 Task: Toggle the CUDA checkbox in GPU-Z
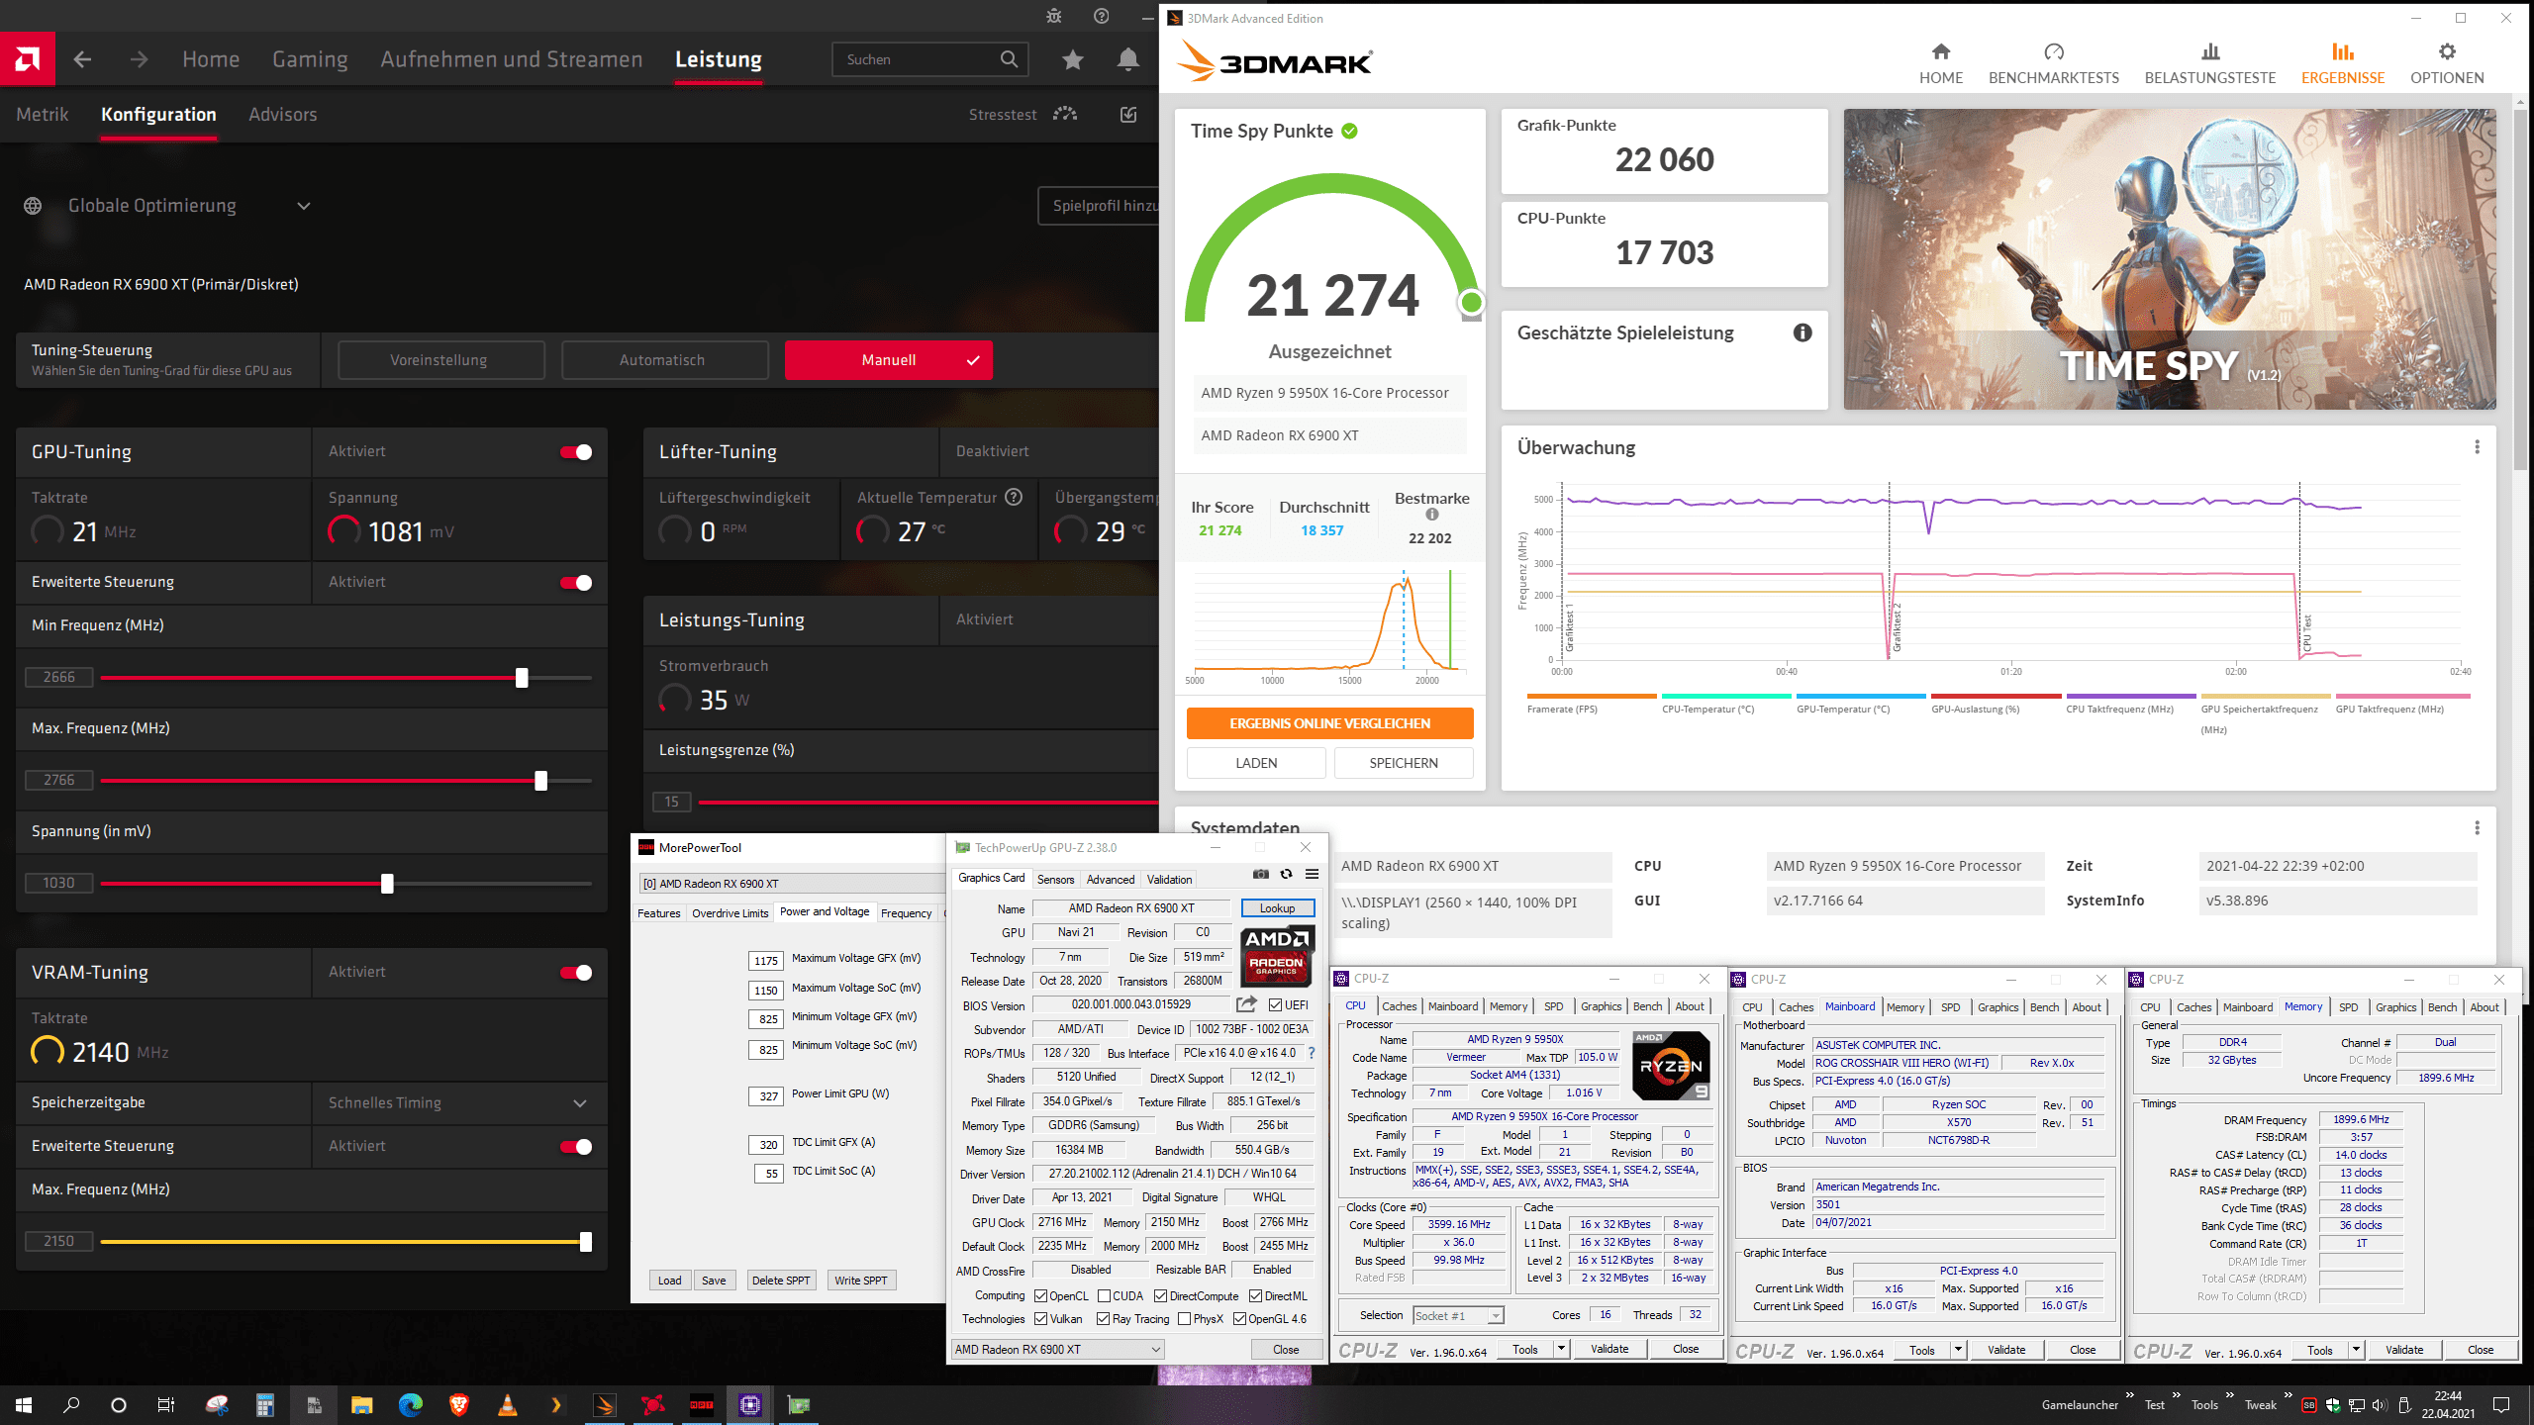(x=1104, y=1296)
